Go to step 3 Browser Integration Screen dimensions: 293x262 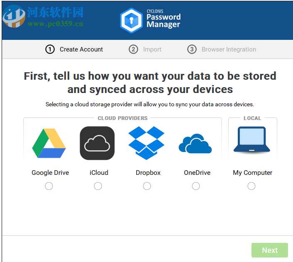tap(222, 49)
